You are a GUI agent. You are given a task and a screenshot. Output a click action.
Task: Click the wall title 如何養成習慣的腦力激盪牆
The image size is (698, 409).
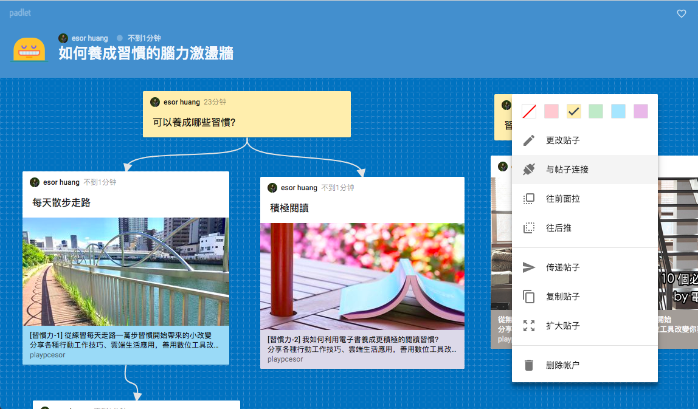click(x=146, y=53)
